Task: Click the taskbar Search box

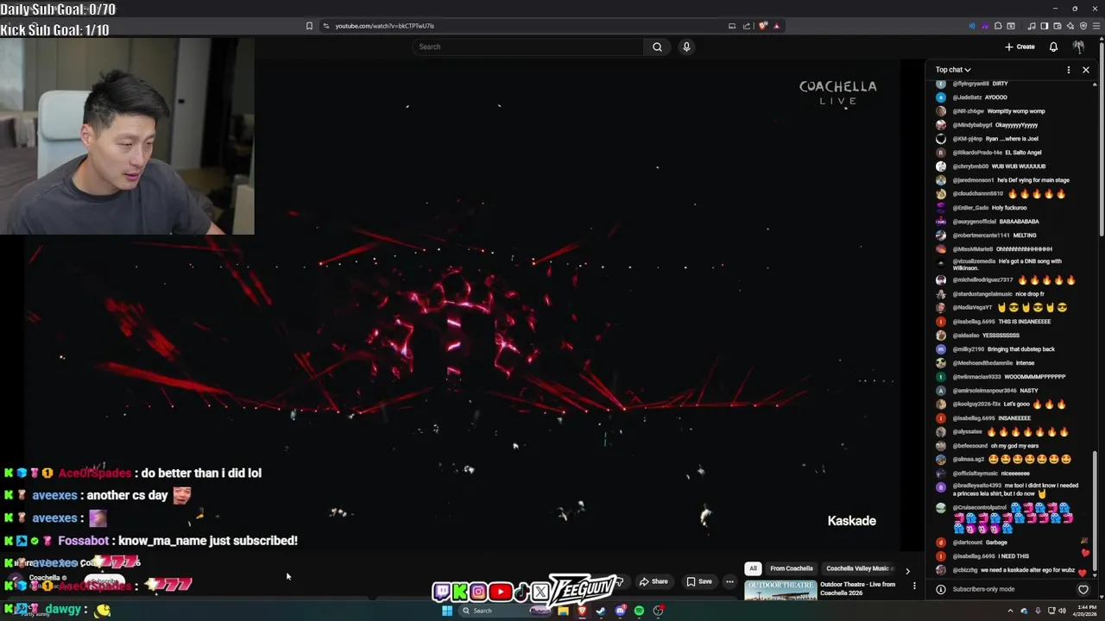Action: [505, 611]
